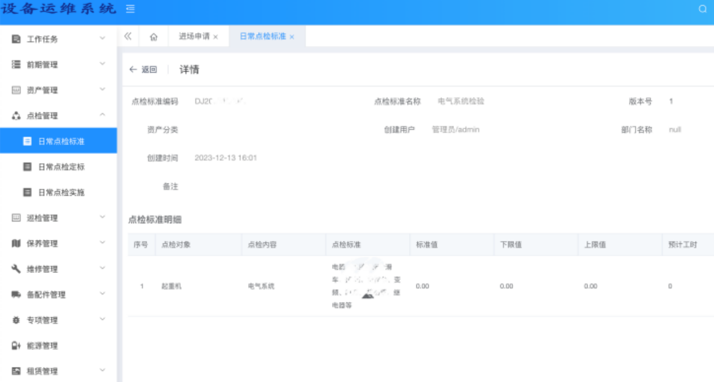Viewport: 714px width, 382px height.
Task: Expand the 保养管理 submenu
Action: (102, 243)
